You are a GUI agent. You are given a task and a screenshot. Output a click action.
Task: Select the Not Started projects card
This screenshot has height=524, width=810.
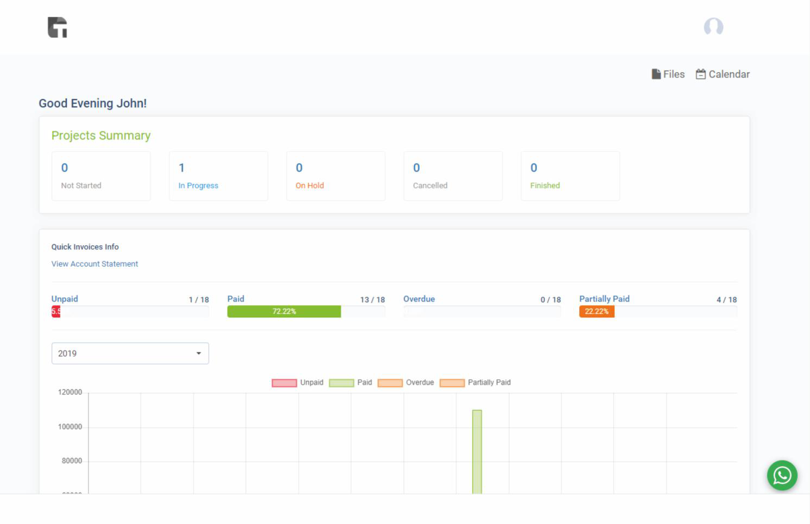tap(101, 176)
